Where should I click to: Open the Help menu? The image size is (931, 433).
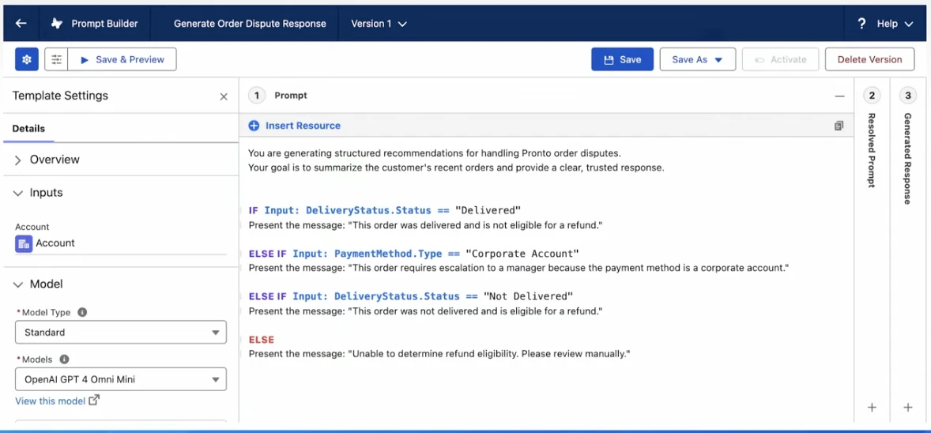point(886,24)
